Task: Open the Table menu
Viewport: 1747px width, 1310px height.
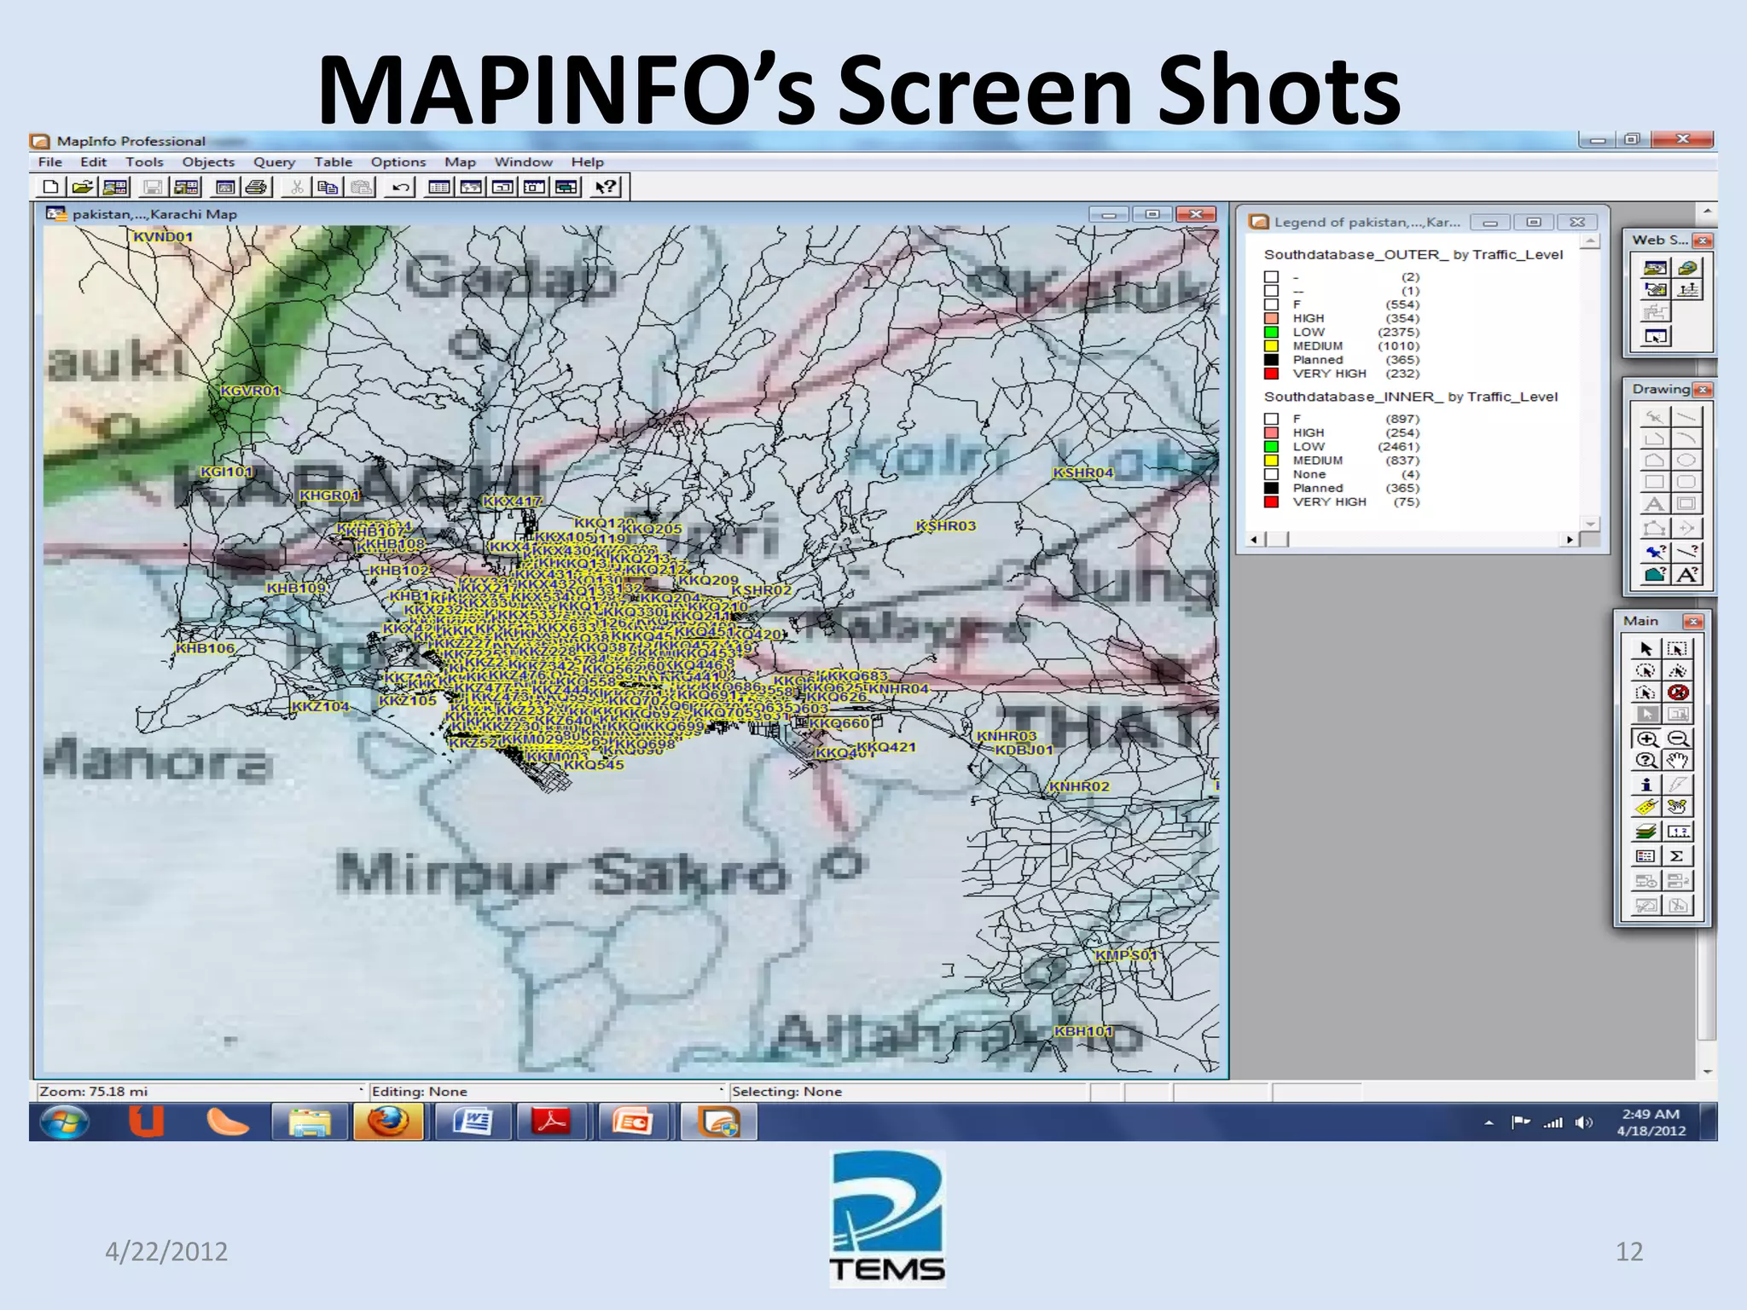Action: click(x=333, y=162)
